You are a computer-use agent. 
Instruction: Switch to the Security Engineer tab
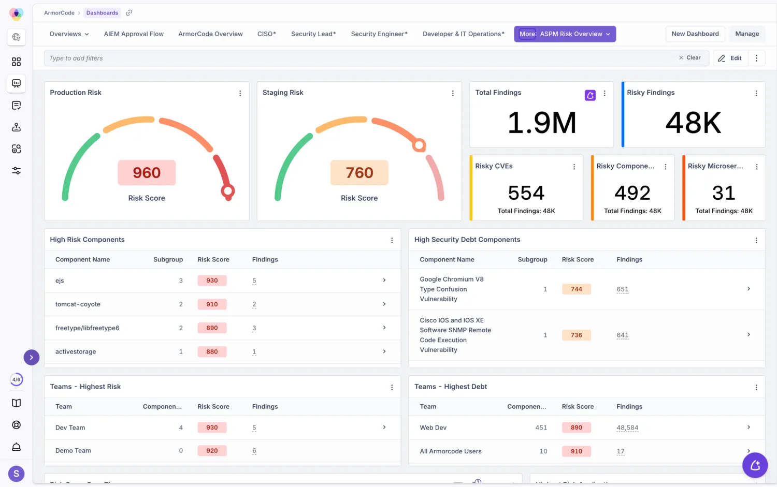coord(379,34)
